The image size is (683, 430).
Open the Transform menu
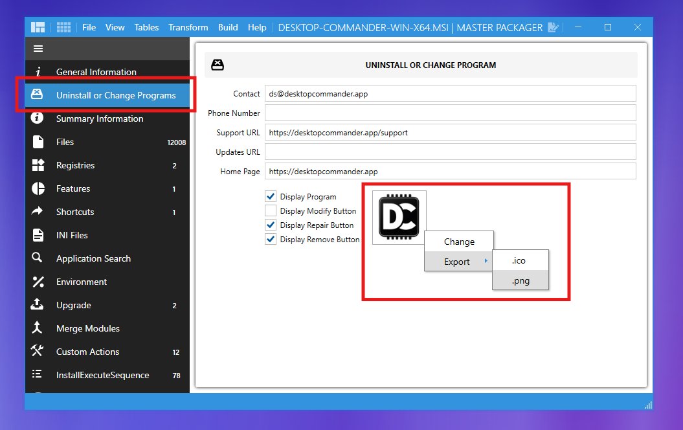click(188, 27)
